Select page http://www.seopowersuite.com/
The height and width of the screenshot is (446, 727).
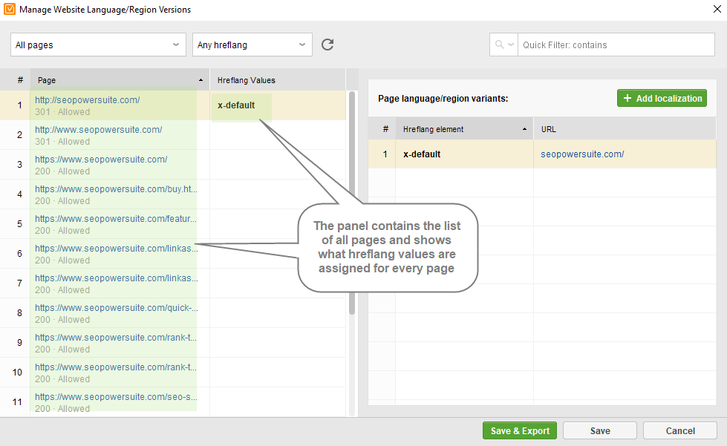[x=98, y=130]
